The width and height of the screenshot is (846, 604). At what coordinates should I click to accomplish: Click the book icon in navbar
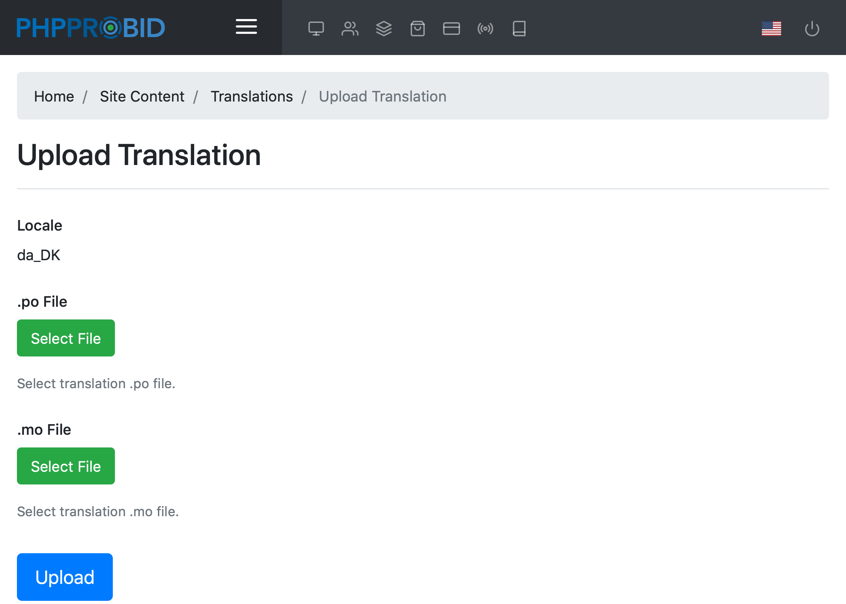pos(519,29)
